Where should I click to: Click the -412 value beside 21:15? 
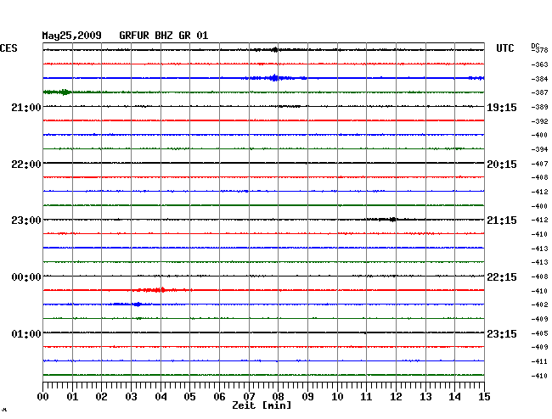[539, 220]
